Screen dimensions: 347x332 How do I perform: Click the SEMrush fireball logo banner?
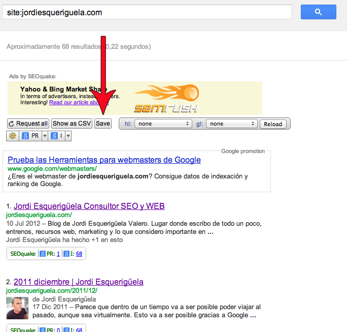pyautogui.click(x=166, y=98)
